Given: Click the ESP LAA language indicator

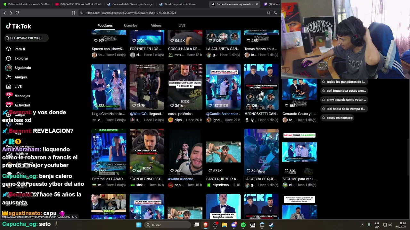Looking at the screenshot, I should pos(377,225).
